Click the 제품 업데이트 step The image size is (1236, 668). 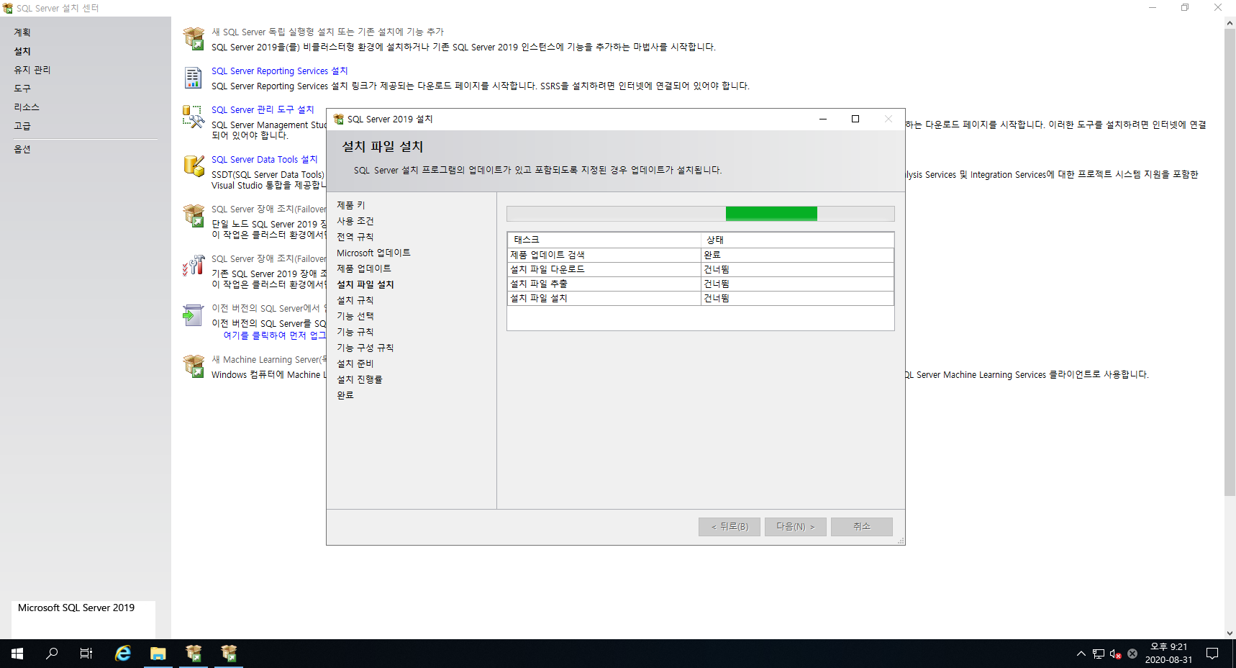(x=364, y=268)
